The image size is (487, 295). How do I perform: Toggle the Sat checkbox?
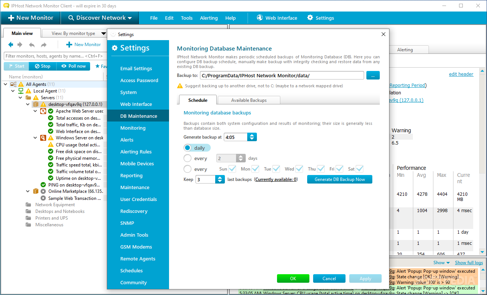click(x=360, y=169)
